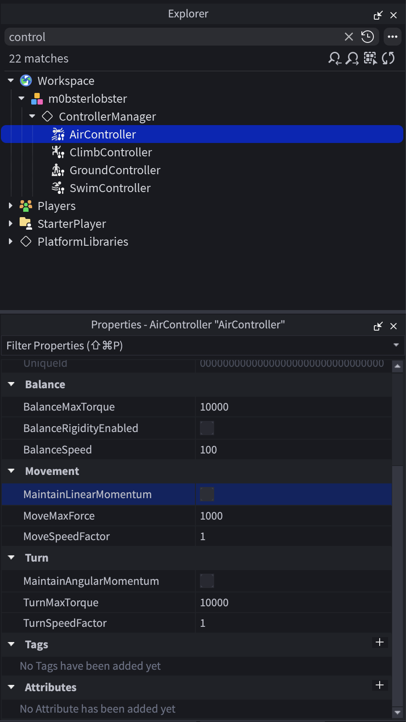Select ClimbController in the explorer tree

click(111, 152)
